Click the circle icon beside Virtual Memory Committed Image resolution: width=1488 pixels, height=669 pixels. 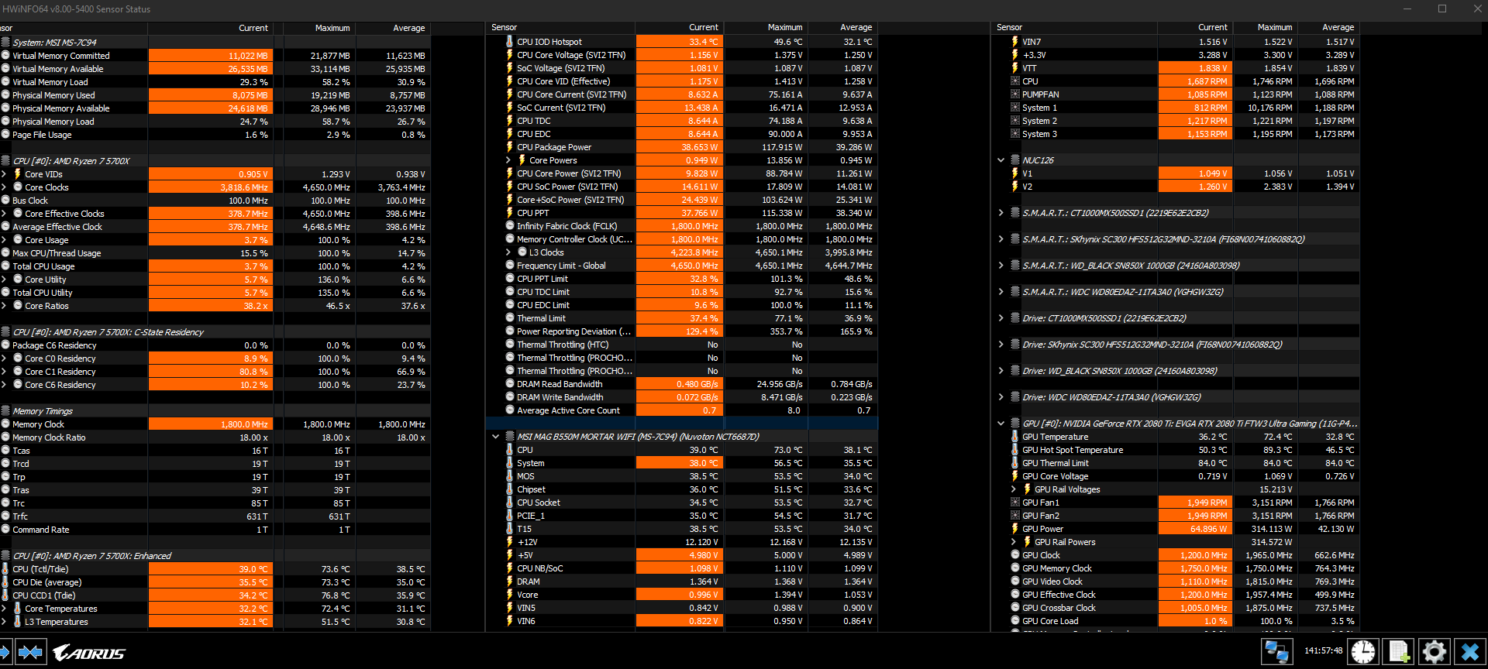5,56
